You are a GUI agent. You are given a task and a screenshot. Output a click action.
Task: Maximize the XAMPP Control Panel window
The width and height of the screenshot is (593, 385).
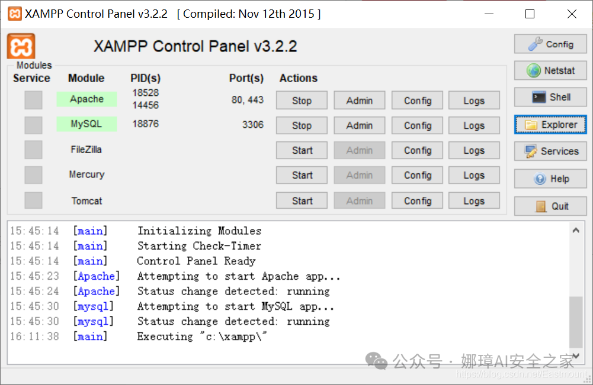tap(530, 14)
